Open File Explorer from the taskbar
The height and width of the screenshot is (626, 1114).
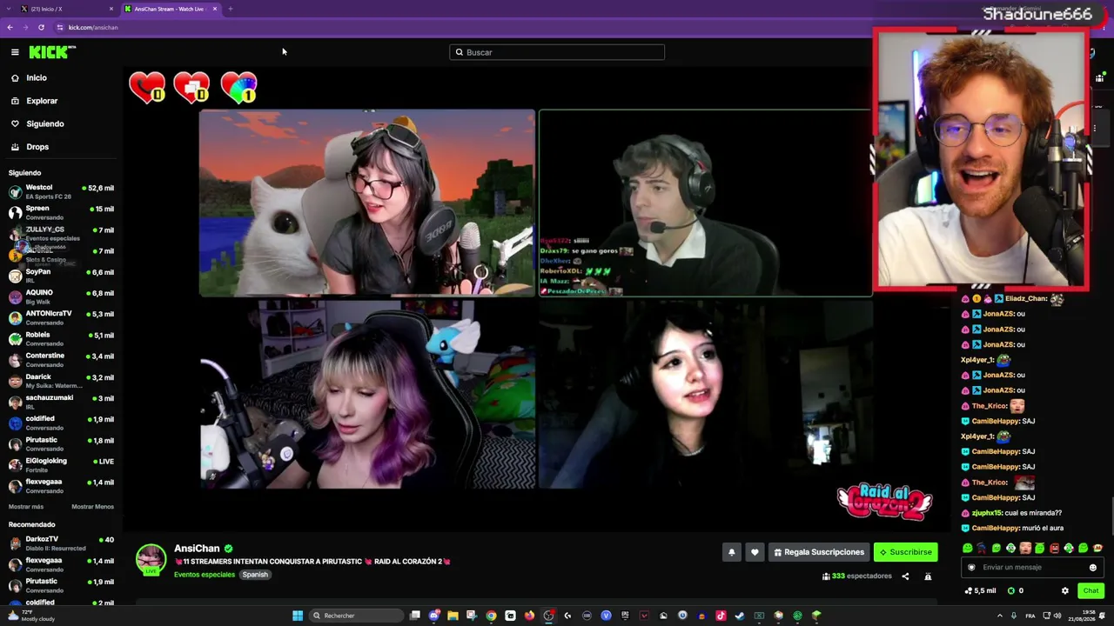[453, 616]
